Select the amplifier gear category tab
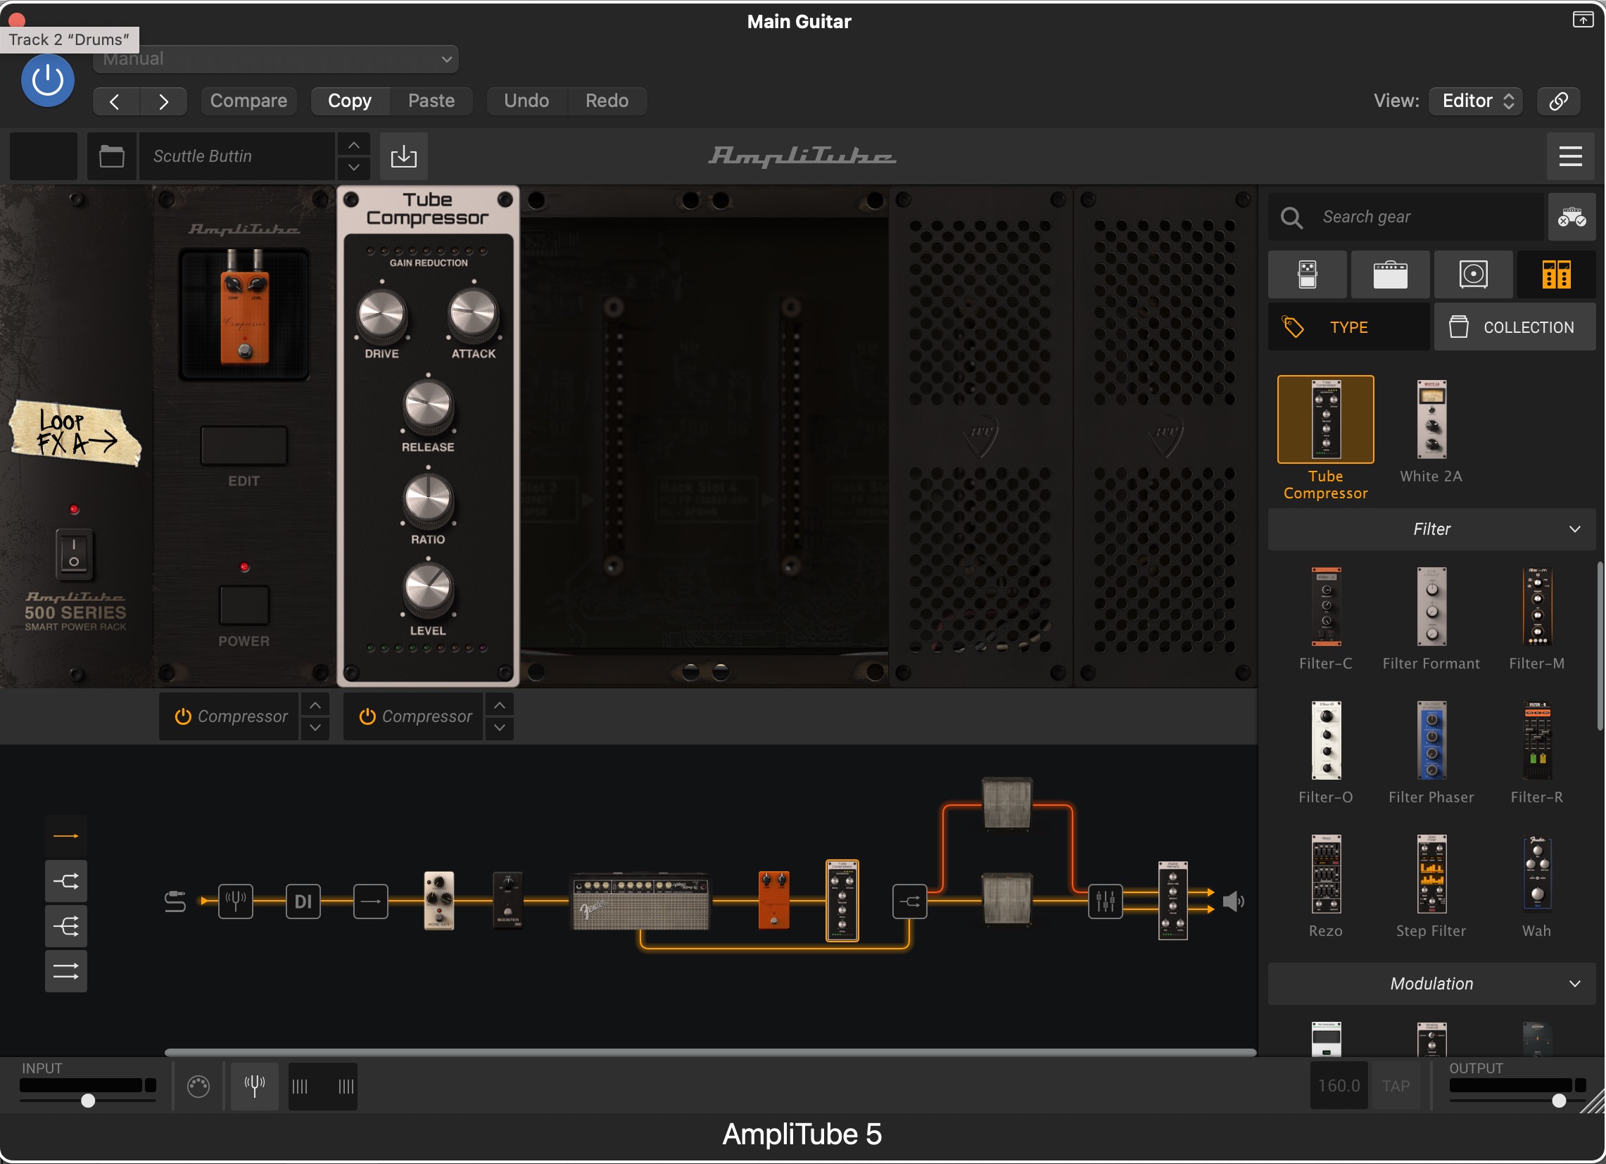This screenshot has width=1606, height=1164. coord(1390,274)
